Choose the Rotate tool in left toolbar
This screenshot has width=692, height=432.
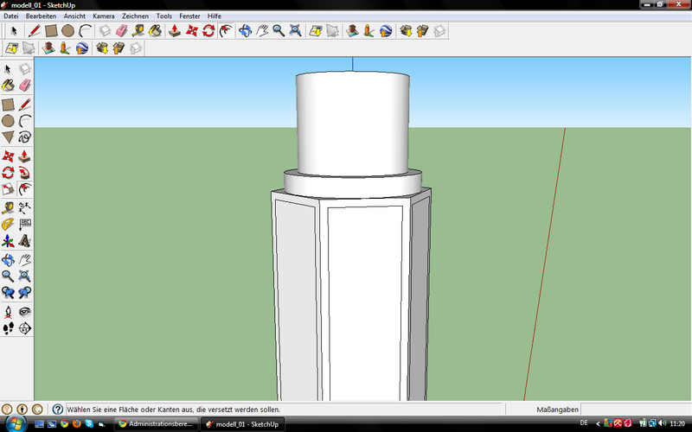click(x=8, y=174)
